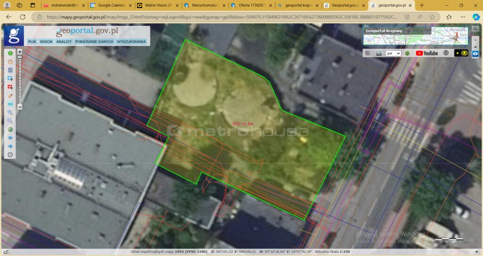Image resolution: width=483 pixels, height=256 pixels.
Task: Click the zoom slider plus button
Action: pyautogui.click(x=20, y=52)
